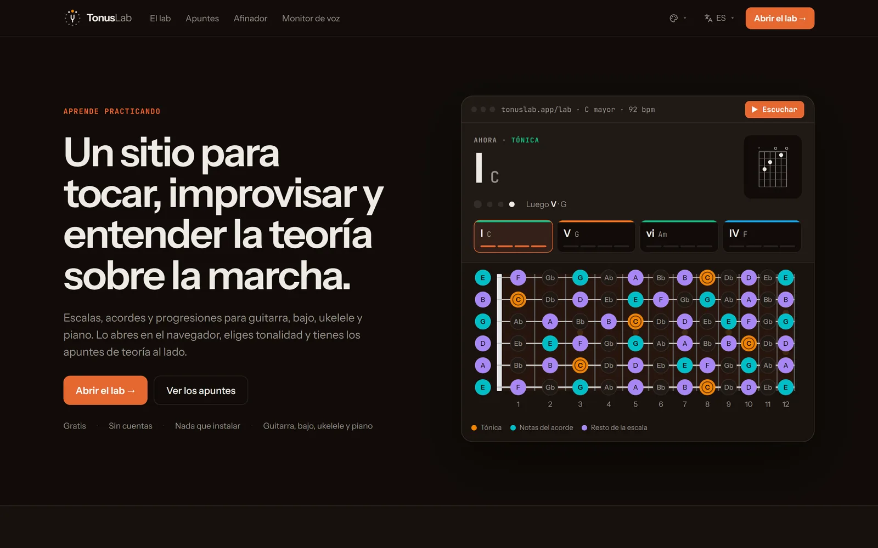Click Resto de la escala purple swatch
This screenshot has width=878, height=548.
[x=584, y=428]
